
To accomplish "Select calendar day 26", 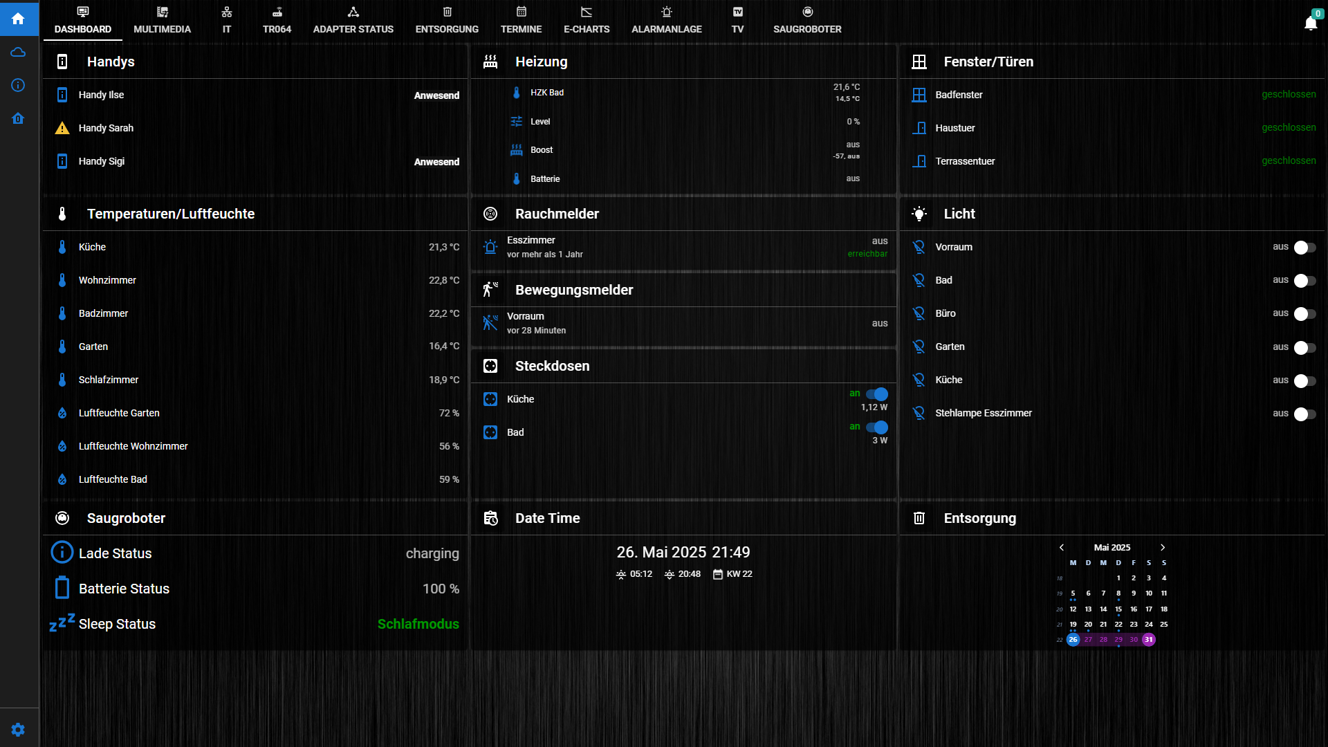I will coord(1073,640).
